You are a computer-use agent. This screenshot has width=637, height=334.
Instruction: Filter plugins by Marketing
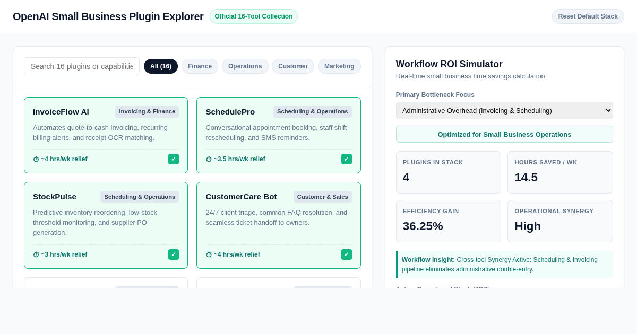pos(339,66)
